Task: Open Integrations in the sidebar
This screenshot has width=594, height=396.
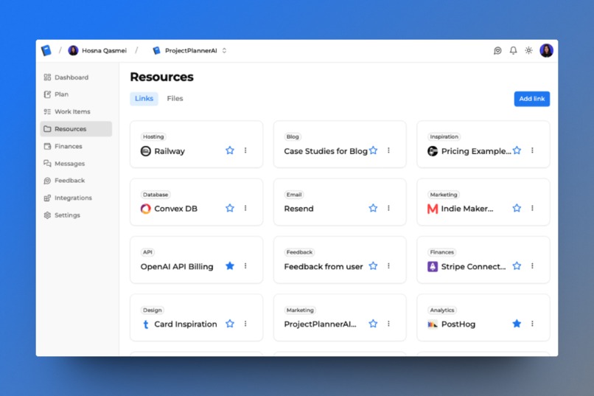Action: point(76,198)
